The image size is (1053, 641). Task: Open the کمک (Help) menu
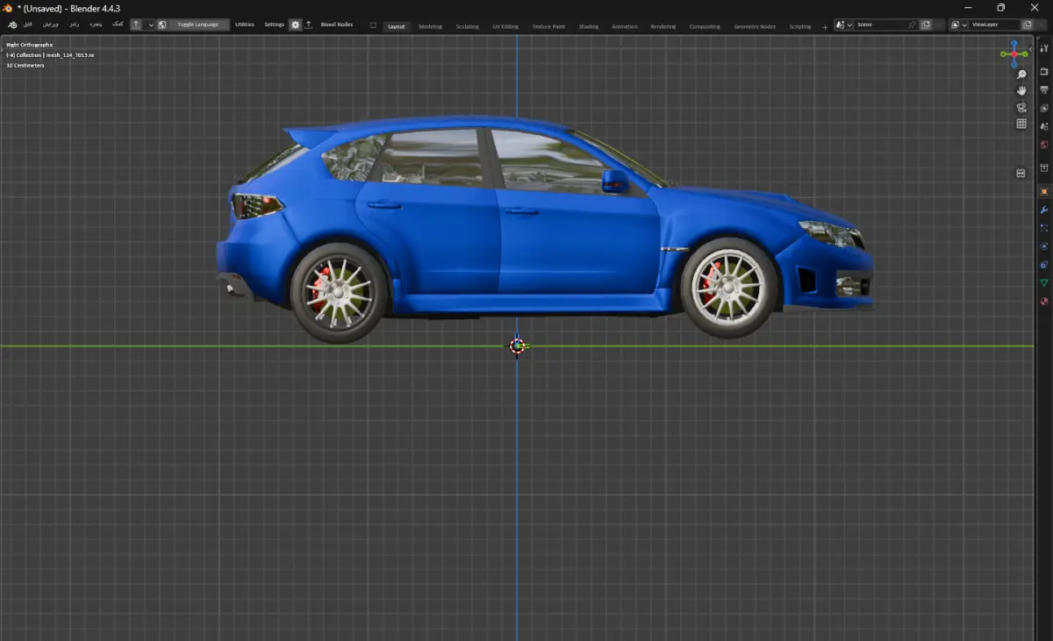pos(118,25)
